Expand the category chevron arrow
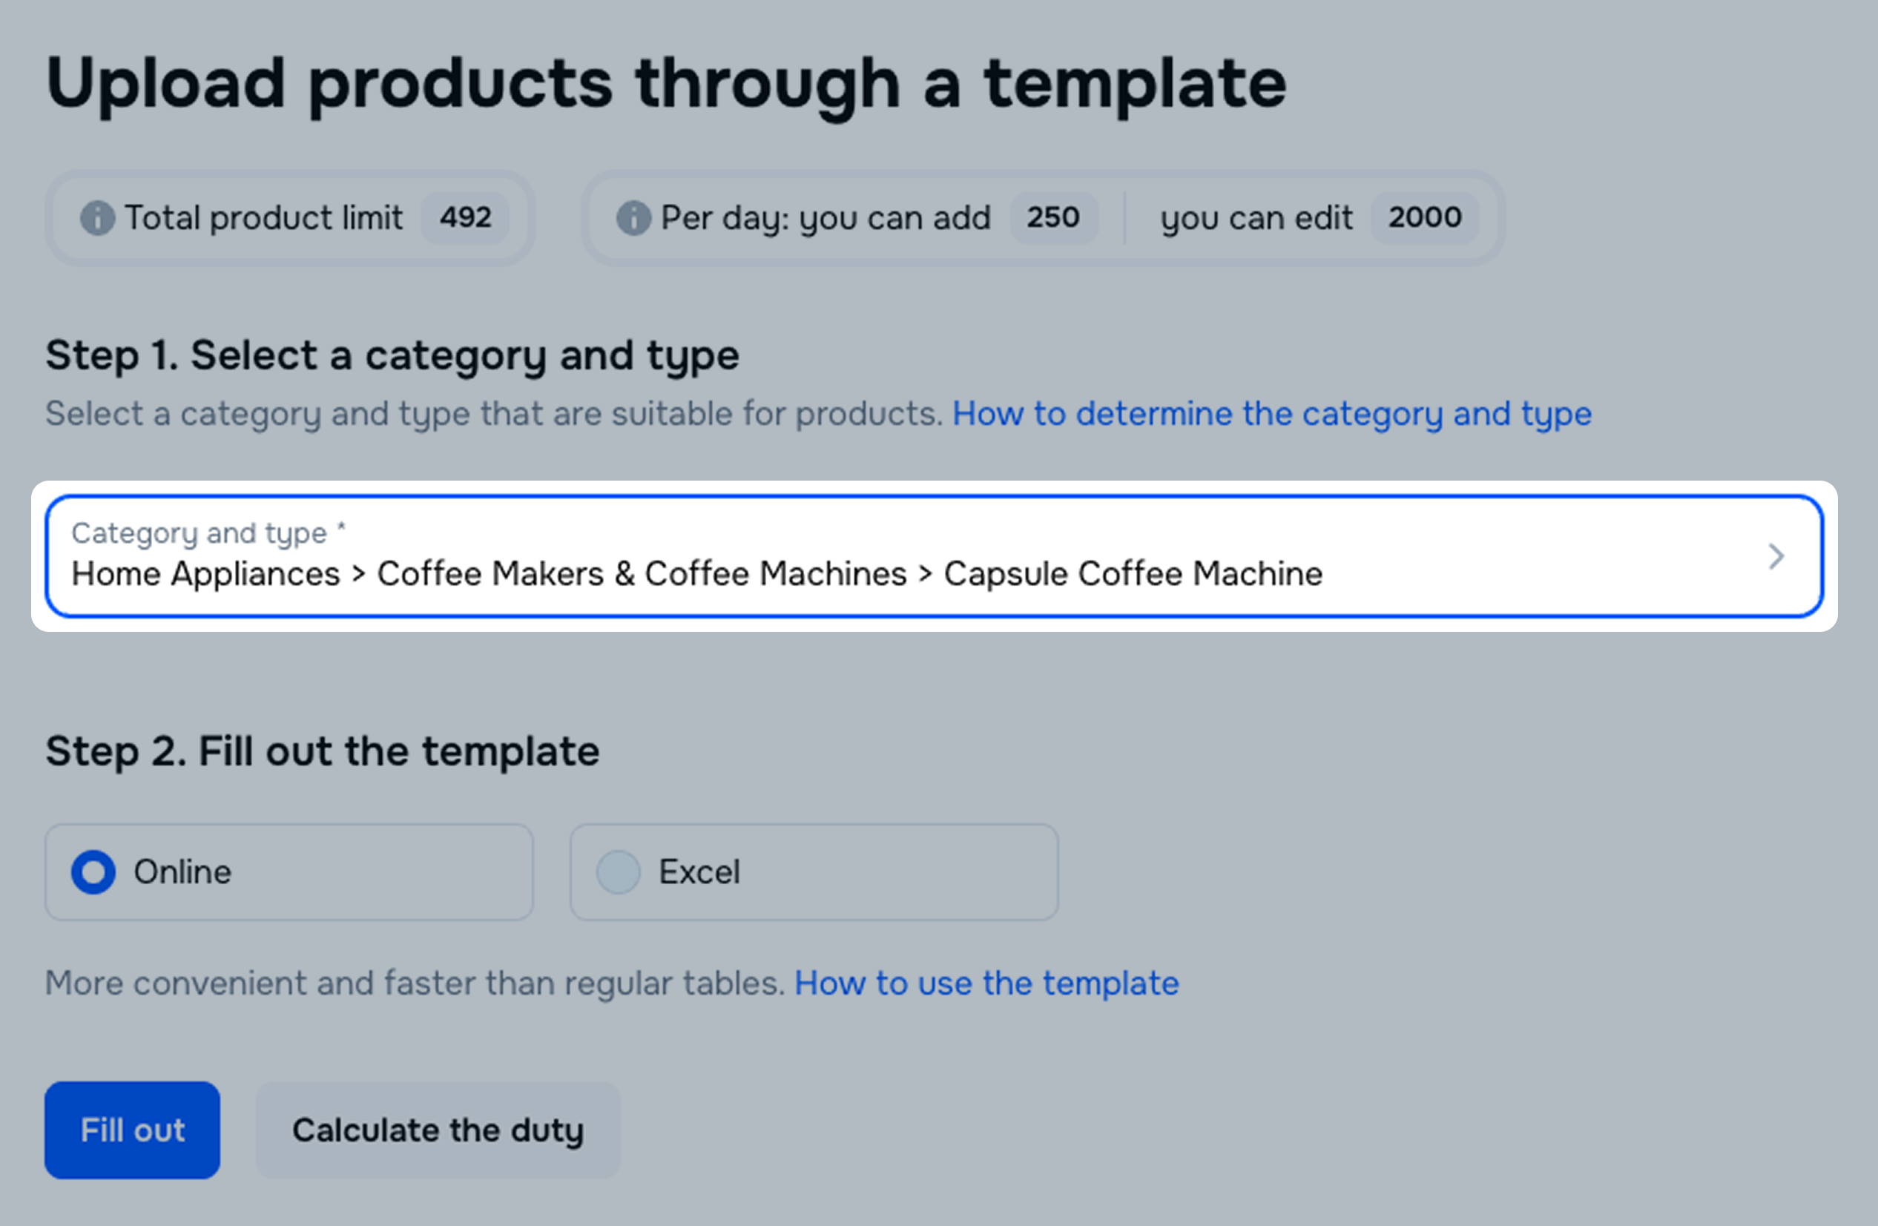 tap(1776, 556)
